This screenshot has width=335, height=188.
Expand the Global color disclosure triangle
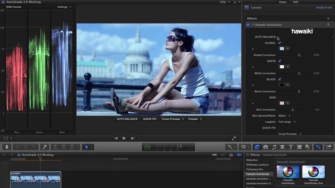pos(253,49)
